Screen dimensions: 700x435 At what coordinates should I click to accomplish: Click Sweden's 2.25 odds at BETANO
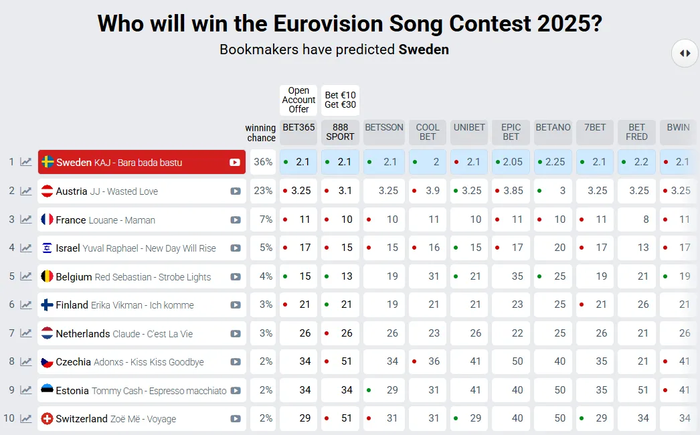[x=553, y=162]
